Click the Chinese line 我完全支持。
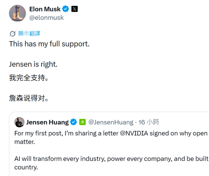The height and width of the screenshot is (176, 209). click(x=29, y=78)
